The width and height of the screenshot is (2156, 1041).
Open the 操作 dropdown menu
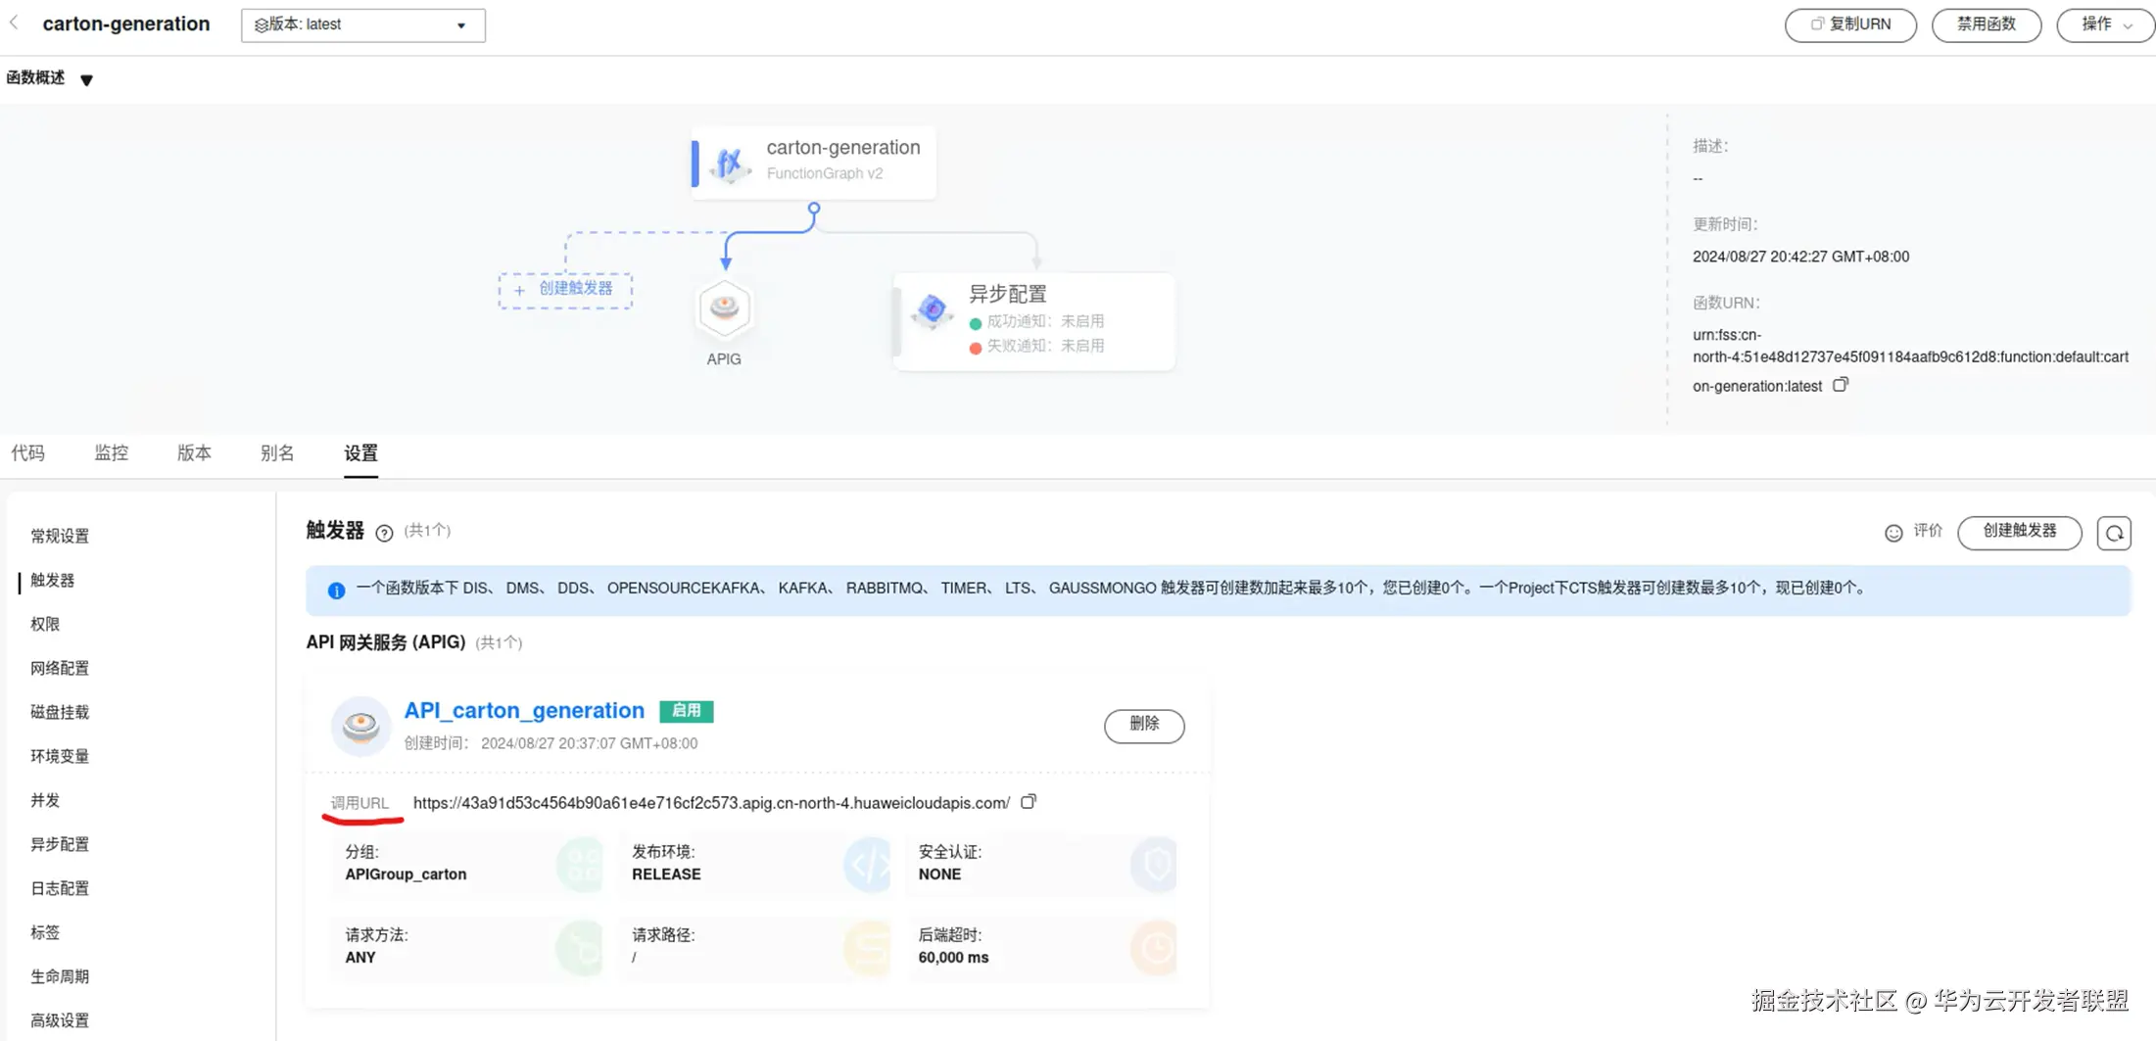(2104, 24)
